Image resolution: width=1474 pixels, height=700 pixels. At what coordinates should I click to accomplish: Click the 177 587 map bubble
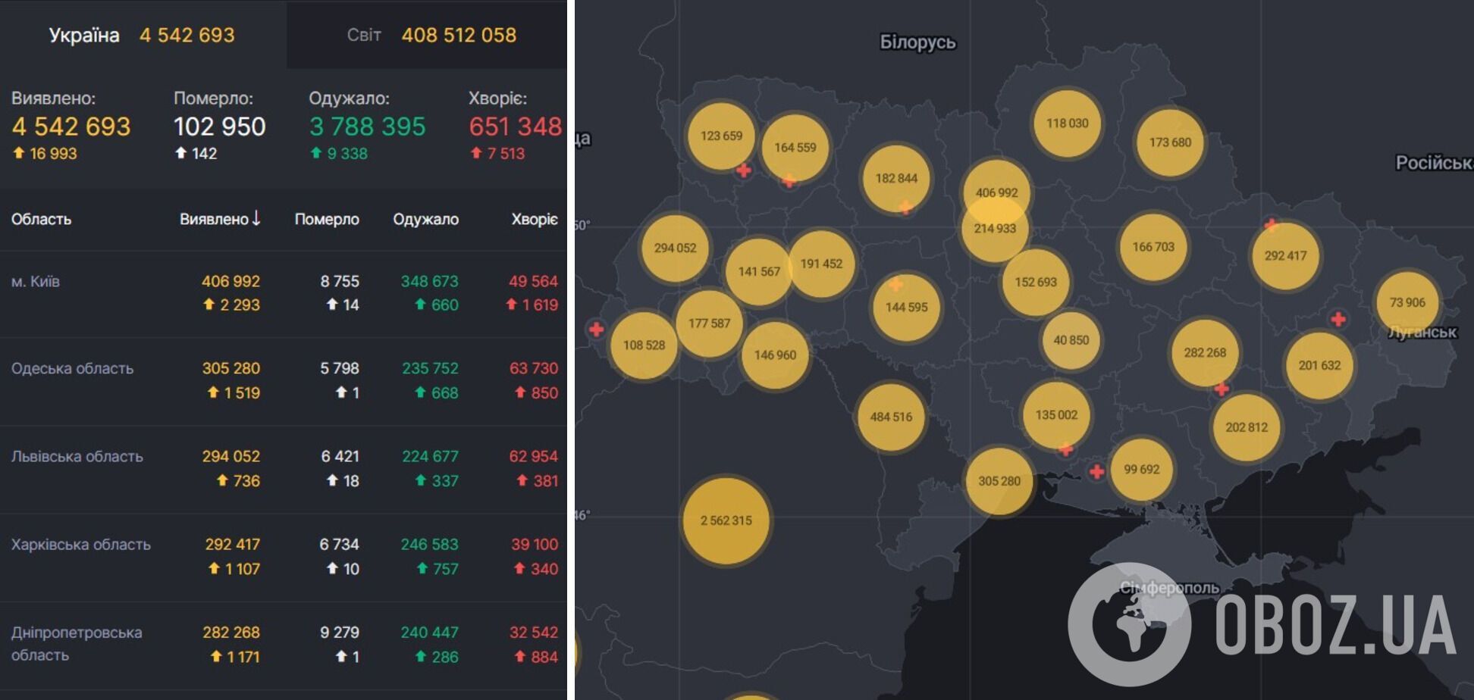(x=709, y=323)
